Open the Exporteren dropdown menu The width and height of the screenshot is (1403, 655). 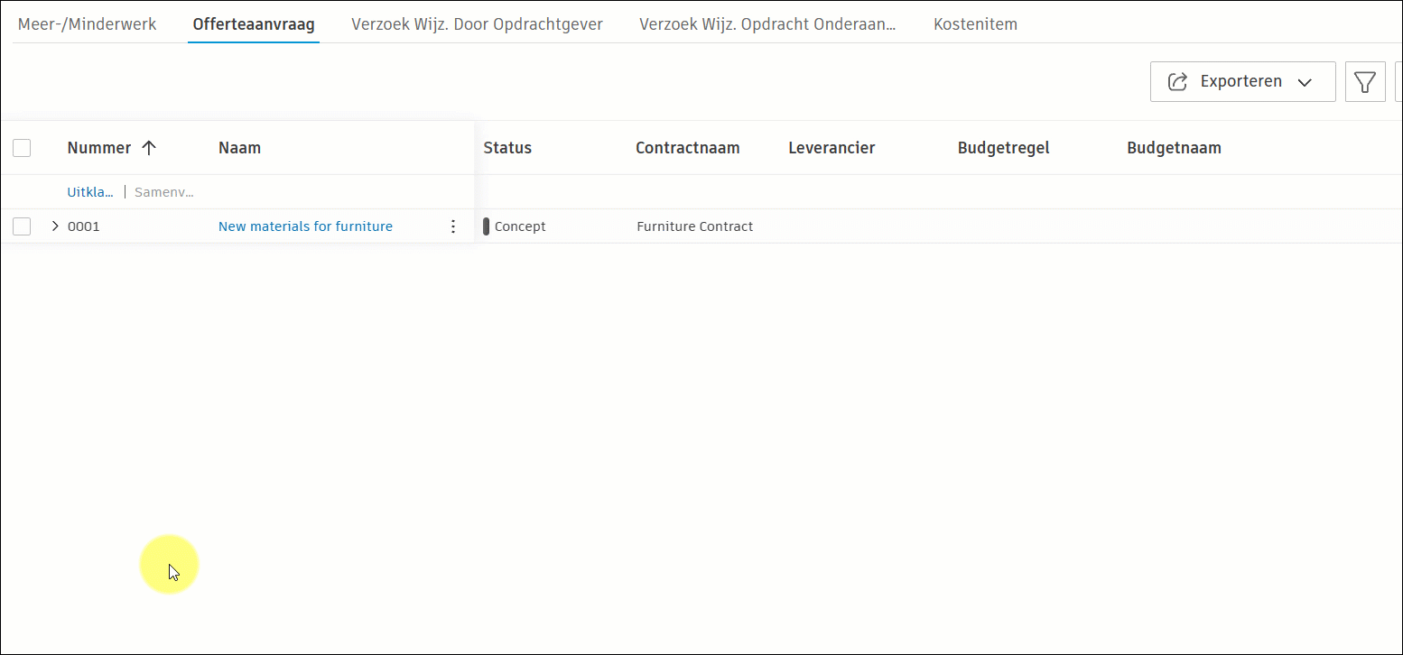(1304, 81)
